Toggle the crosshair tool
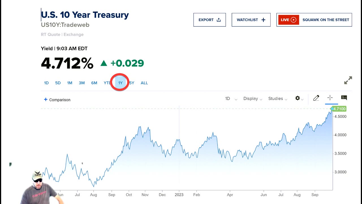The height and width of the screenshot is (204, 362). pos(330,98)
